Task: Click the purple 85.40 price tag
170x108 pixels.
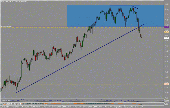Action: (x=166, y=27)
